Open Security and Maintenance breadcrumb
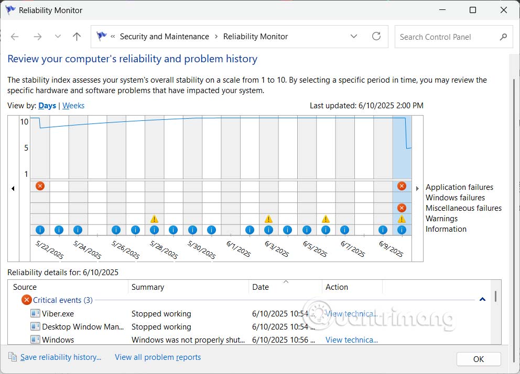Image resolution: width=520 pixels, height=374 pixels. (164, 37)
